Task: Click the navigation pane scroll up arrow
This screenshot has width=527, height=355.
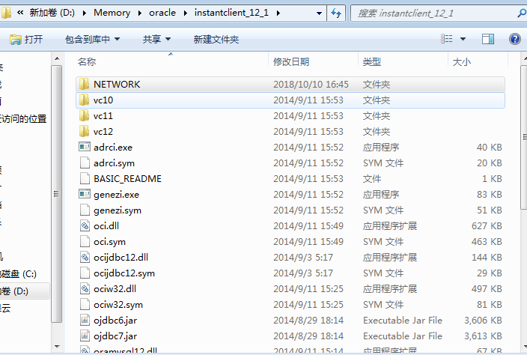Action: pyautogui.click(x=57, y=59)
